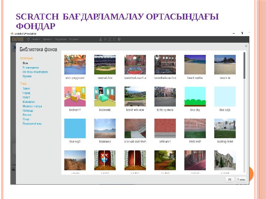The width and height of the screenshot is (266, 199).
Task: Choose the Спорт theme
Action: point(26,119)
